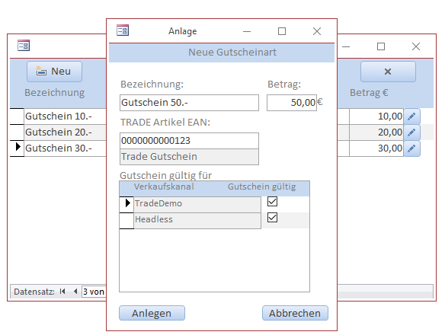The height and width of the screenshot is (335, 445).
Task: Focus the Bezeichnung field containing Gutschein 50.-
Action: pyautogui.click(x=189, y=103)
